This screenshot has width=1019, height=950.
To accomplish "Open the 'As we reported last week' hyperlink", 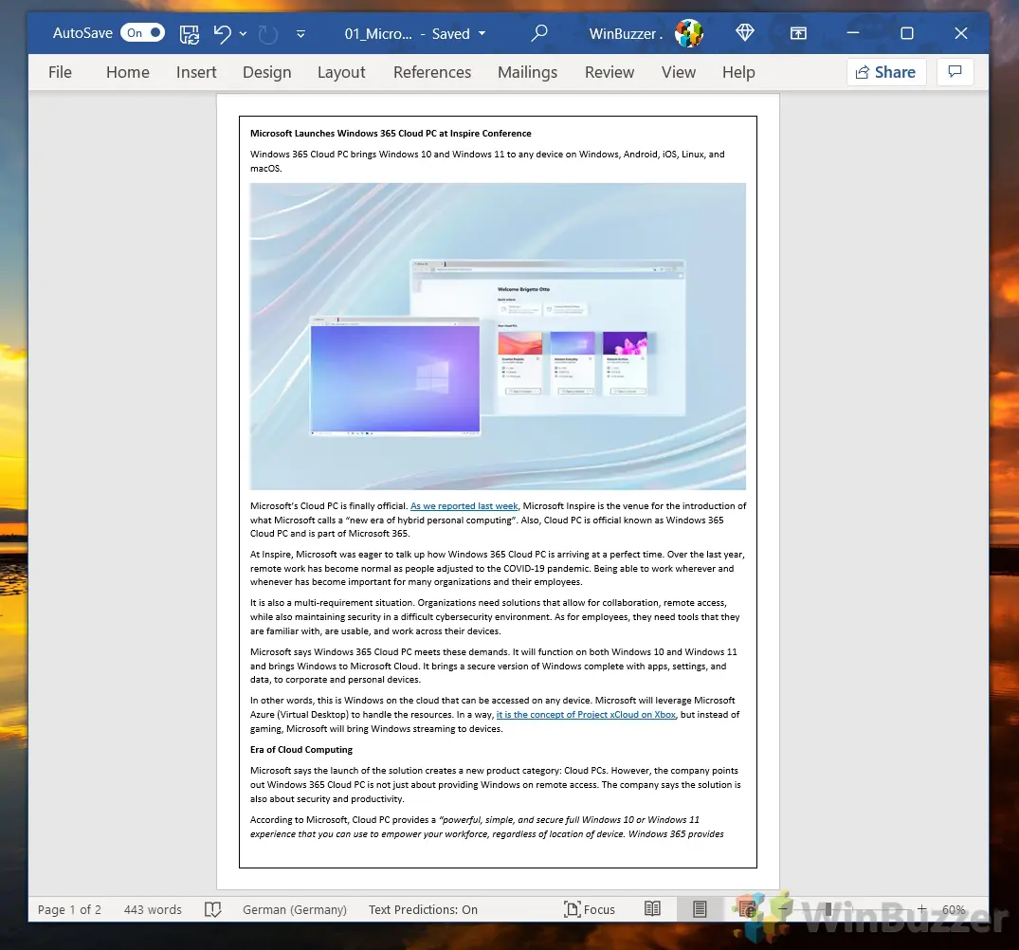I will pos(463,505).
